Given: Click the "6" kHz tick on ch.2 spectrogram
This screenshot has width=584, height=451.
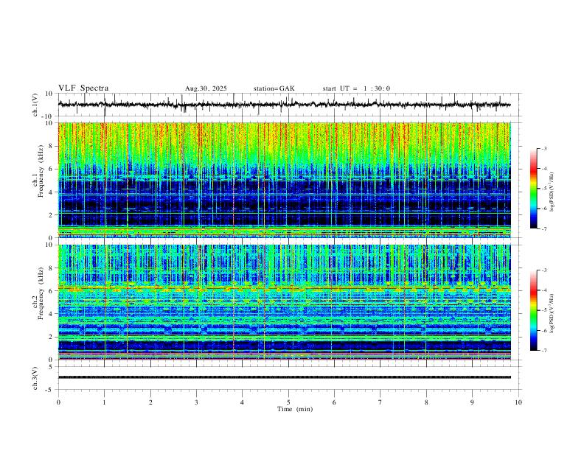Looking at the screenshot, I should pos(52,291).
